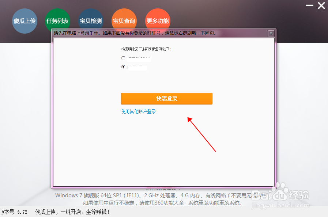Screen dimensions: 328x217
Task: Click the Windows 7 旗舰版 requirements text
Action: 161,195
